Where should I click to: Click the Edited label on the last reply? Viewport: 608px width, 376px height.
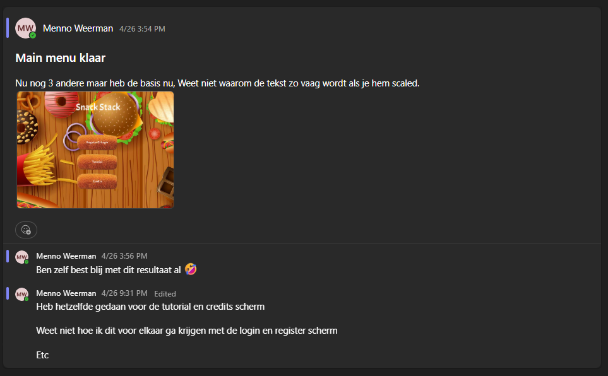tap(165, 294)
